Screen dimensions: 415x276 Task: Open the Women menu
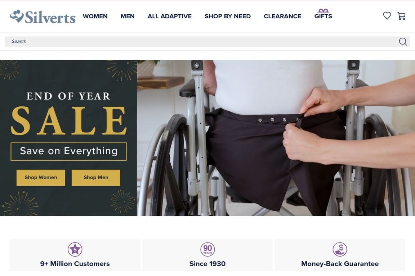tap(95, 17)
